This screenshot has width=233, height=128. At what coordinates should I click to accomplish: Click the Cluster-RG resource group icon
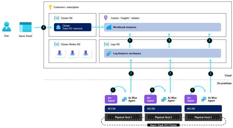57,18
